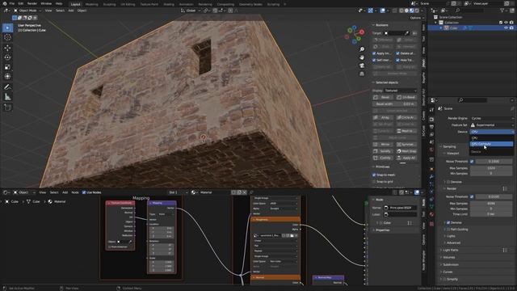The height and width of the screenshot is (291, 517).
Task: Open the Object Mode dropdown in viewport header
Action: [27, 11]
